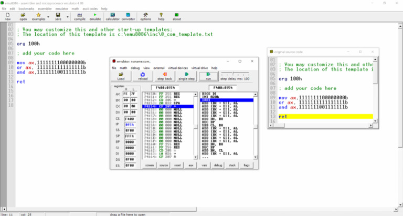
Task: Click the help toolbar icon
Action: coord(161,16)
